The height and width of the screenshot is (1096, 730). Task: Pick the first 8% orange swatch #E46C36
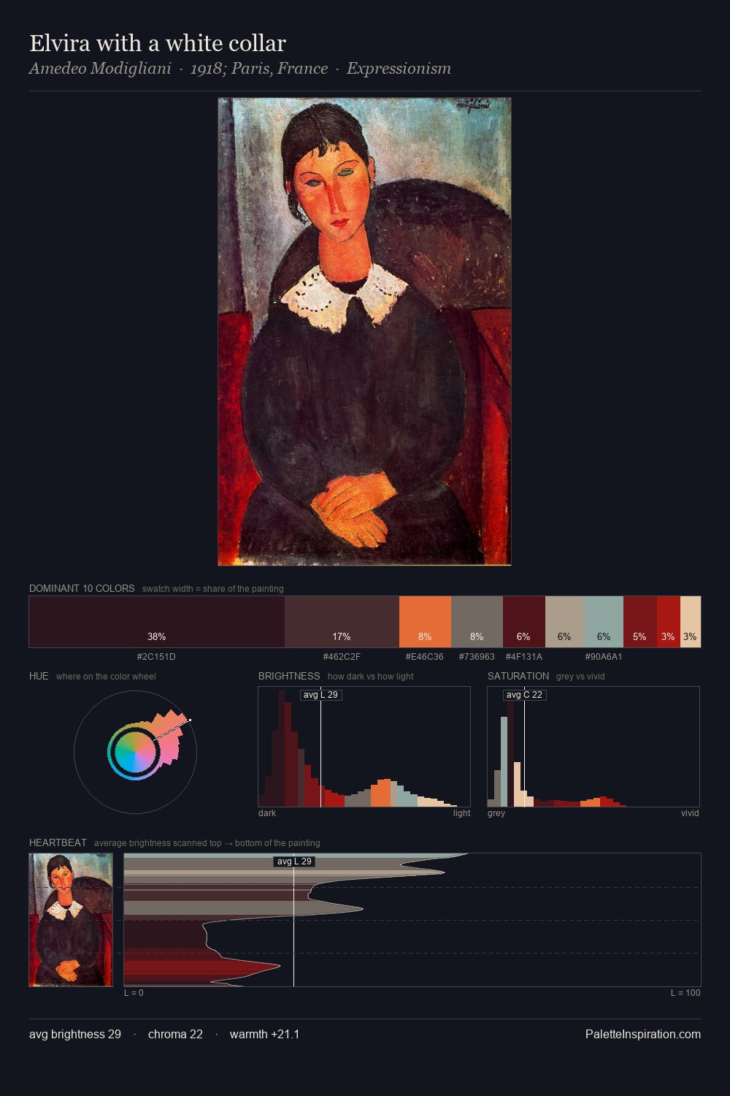point(425,622)
